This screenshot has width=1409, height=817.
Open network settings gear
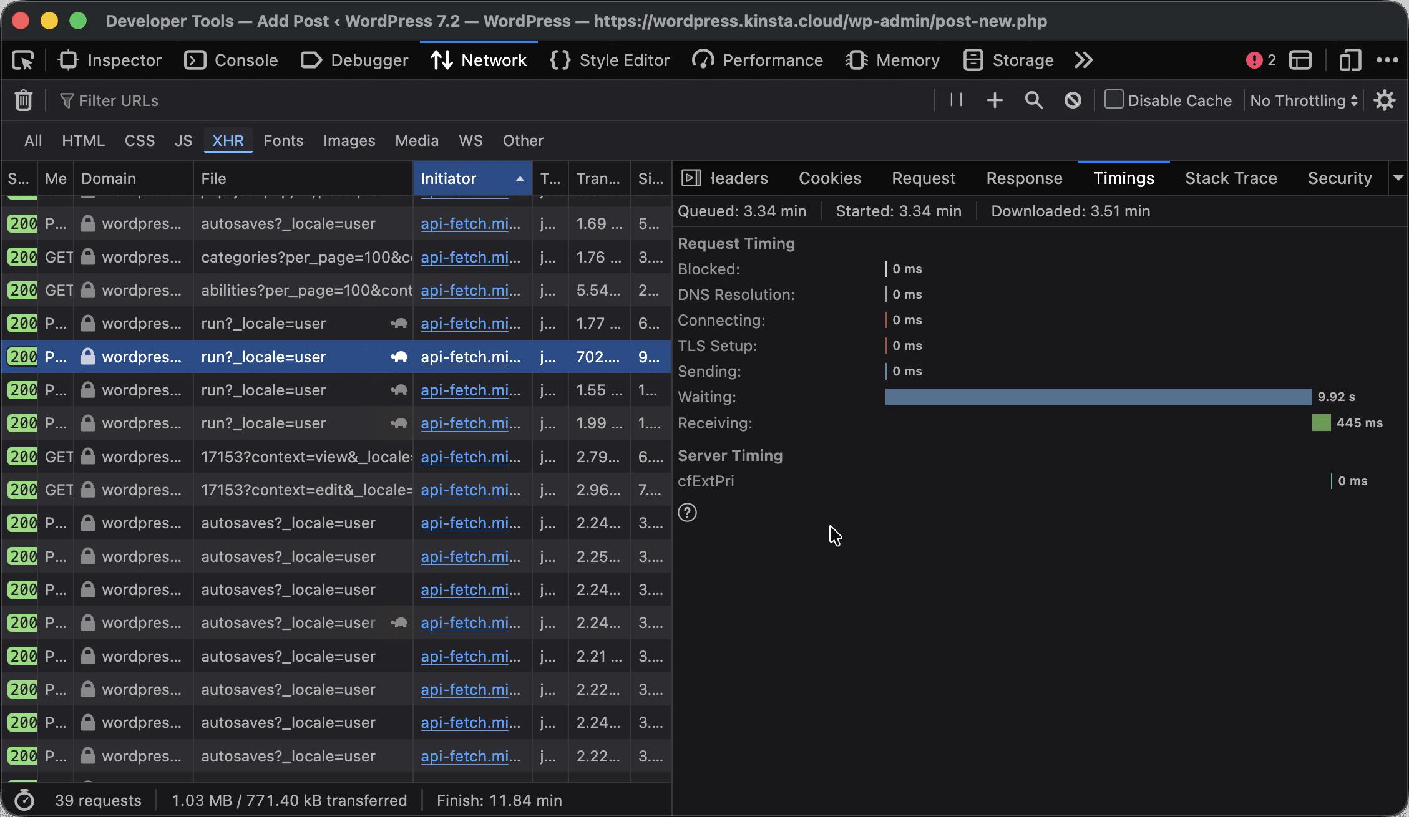(x=1385, y=100)
